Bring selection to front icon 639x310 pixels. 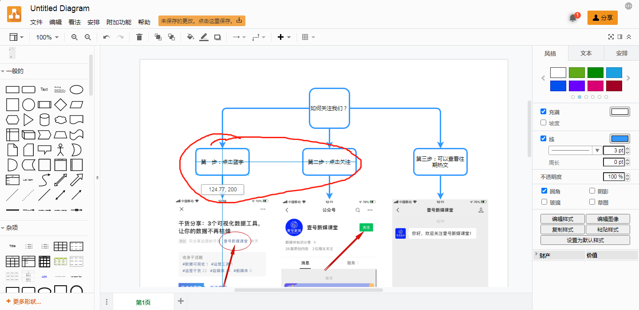click(x=158, y=37)
